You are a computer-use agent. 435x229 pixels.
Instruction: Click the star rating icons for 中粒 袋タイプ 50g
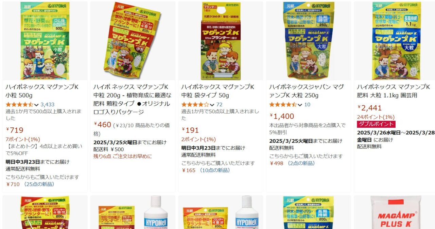(x=195, y=104)
